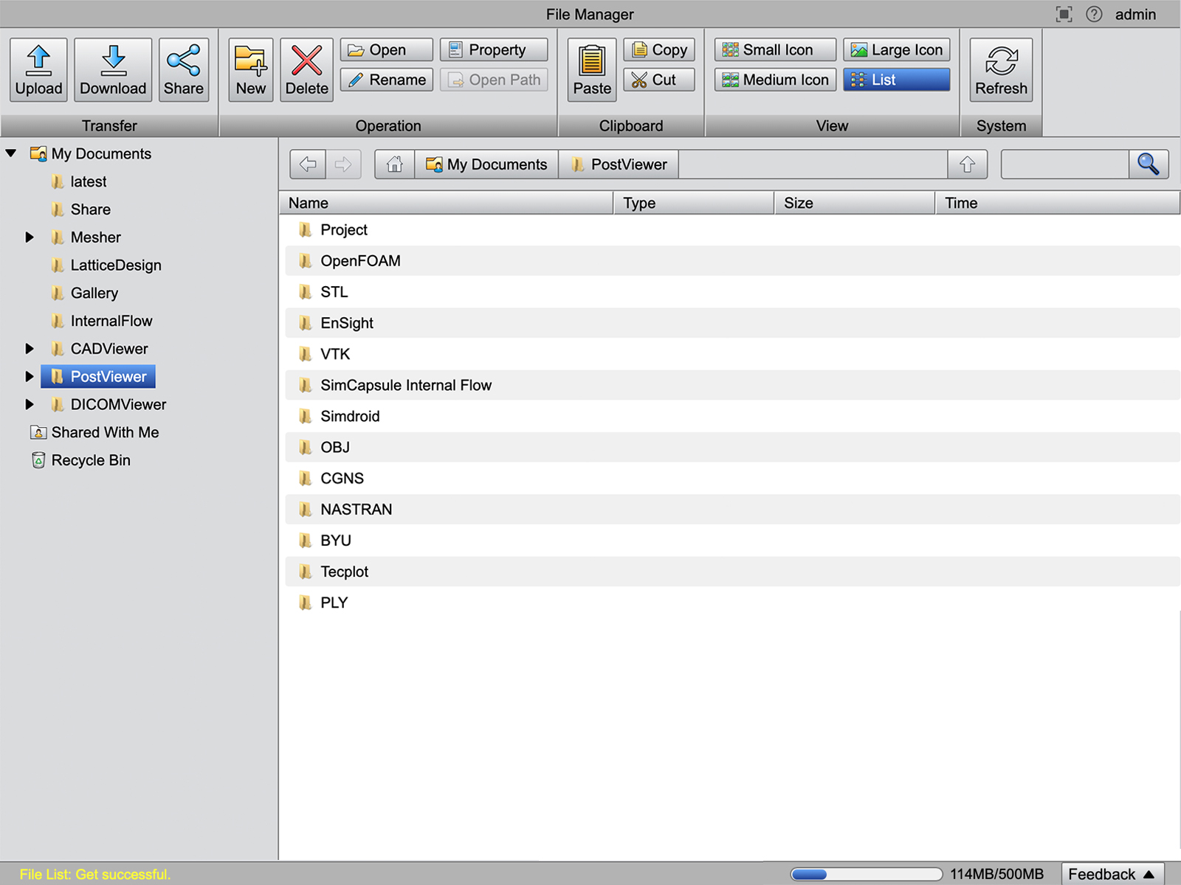Click the Upload button
Viewport: 1181px width, 885px height.
click(x=39, y=70)
